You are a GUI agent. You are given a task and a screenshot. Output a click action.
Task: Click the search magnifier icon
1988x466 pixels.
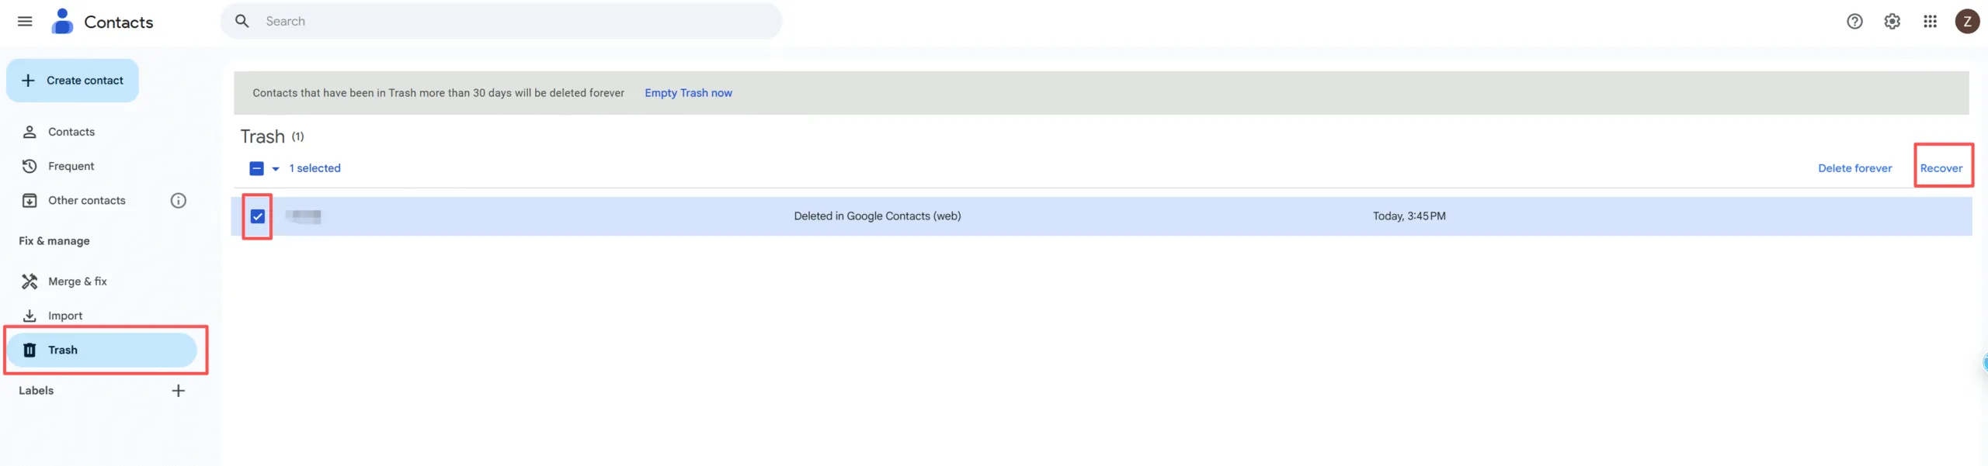click(242, 22)
